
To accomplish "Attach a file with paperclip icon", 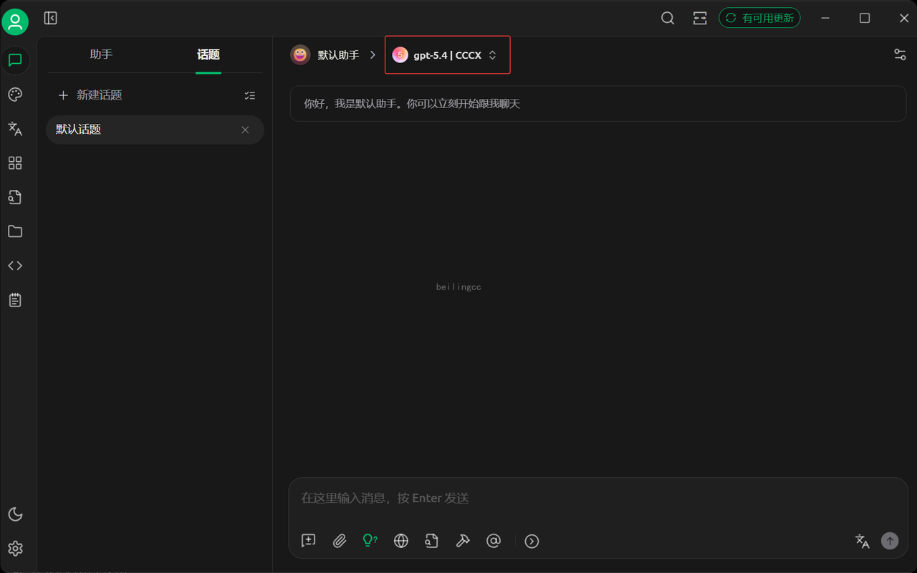I will (x=340, y=541).
